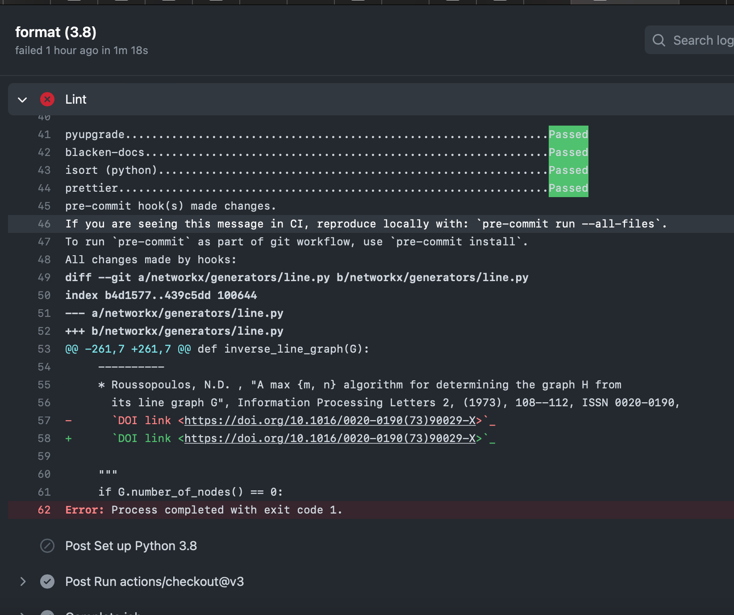Click line number 49 for the diff header
The image size is (734, 615).
(44, 278)
